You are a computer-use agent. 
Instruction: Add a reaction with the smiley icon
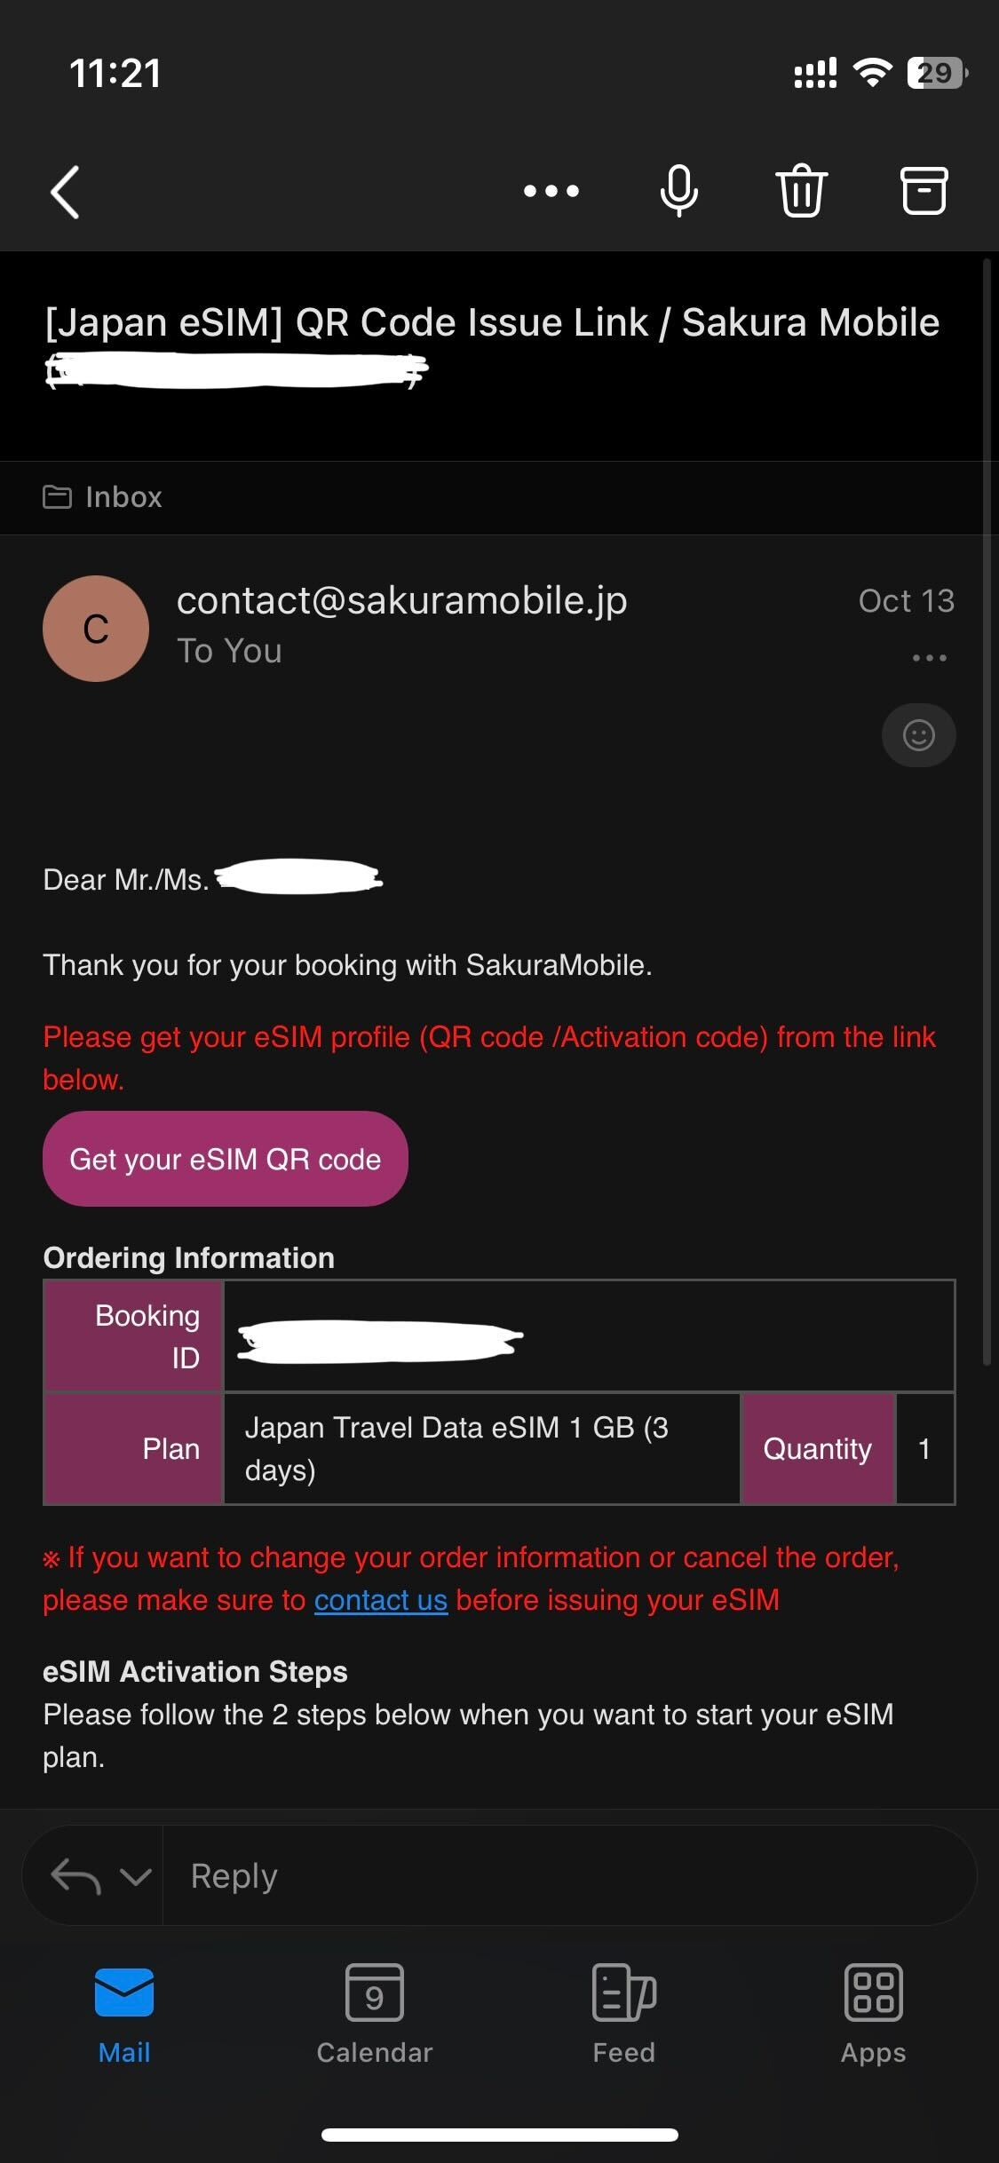point(918,735)
